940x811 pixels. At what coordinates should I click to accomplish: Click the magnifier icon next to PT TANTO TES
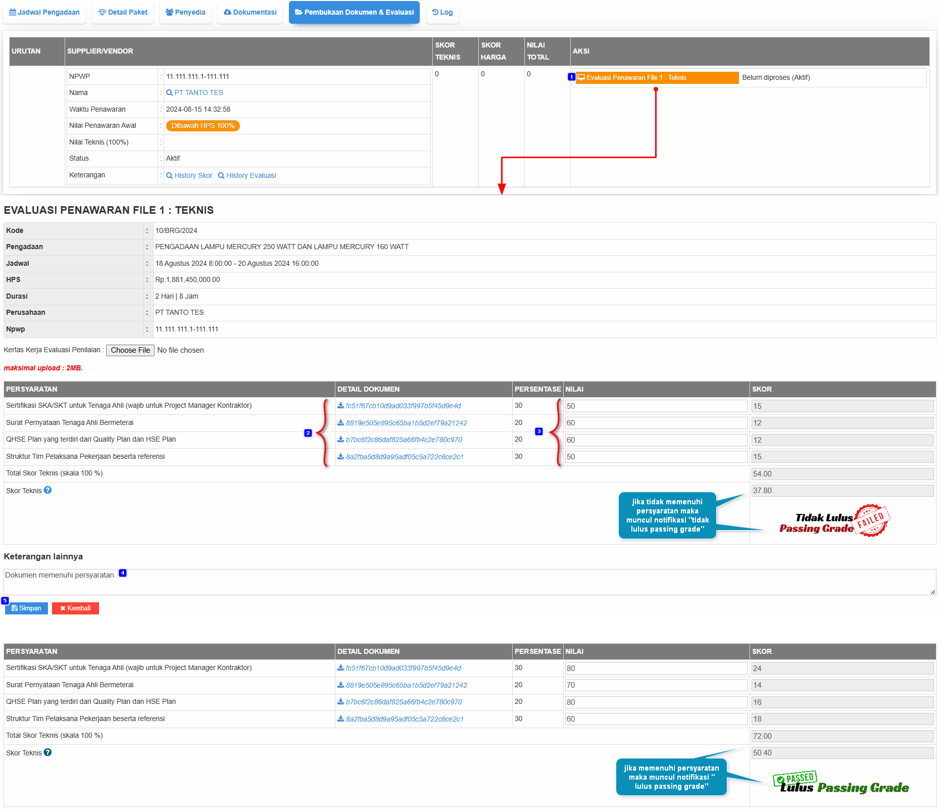coord(169,93)
